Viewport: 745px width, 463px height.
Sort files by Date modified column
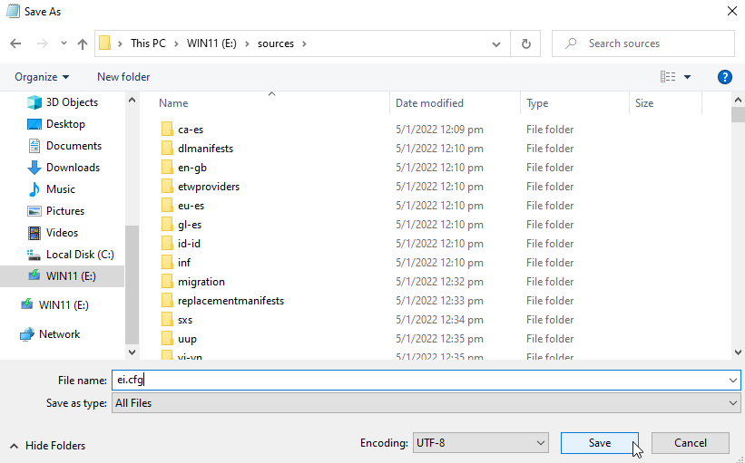[x=429, y=103]
